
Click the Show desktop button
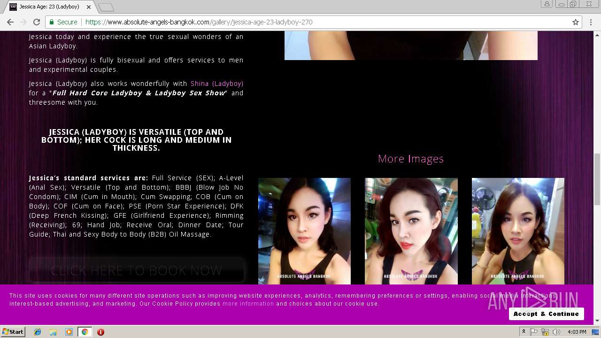596,332
